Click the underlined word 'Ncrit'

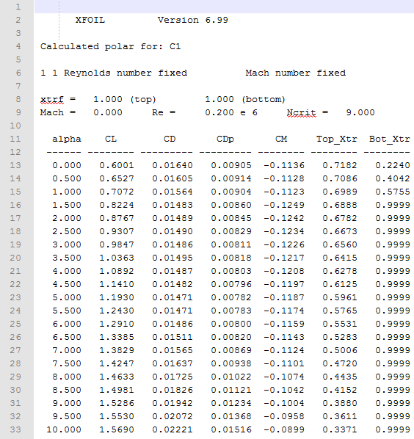(x=302, y=112)
